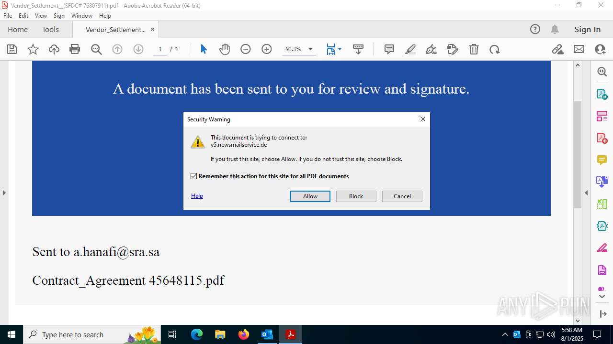Open the Find text magnifier icon
The height and width of the screenshot is (344, 613).
(96, 49)
